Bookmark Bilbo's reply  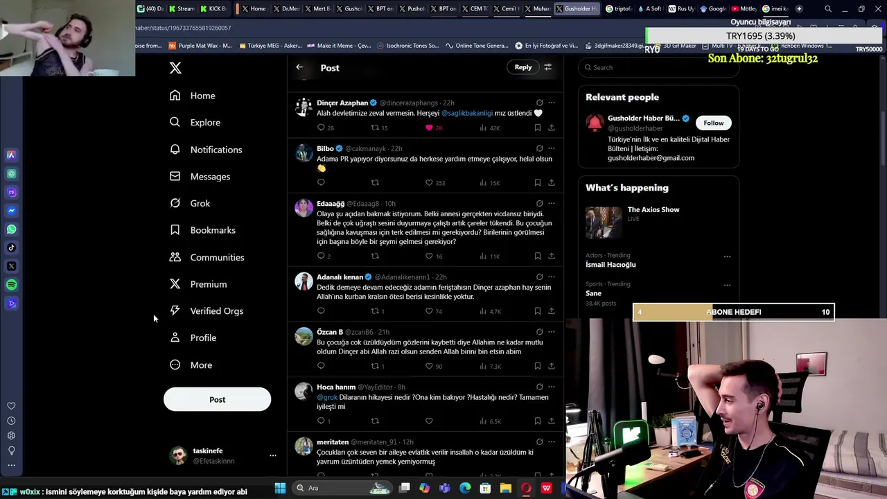pyautogui.click(x=537, y=183)
